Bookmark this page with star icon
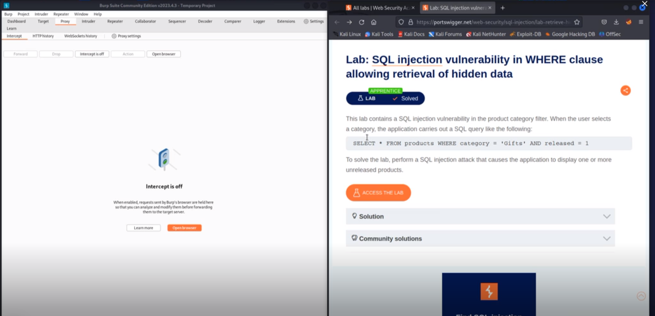655x316 pixels. [577, 22]
